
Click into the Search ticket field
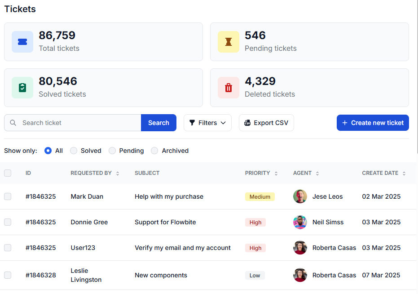pyautogui.click(x=79, y=123)
